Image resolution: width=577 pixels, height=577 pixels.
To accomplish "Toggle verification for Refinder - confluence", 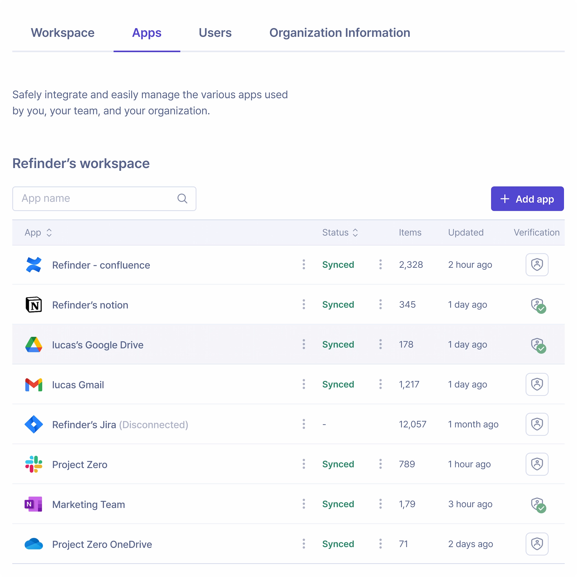I will click(x=537, y=265).
